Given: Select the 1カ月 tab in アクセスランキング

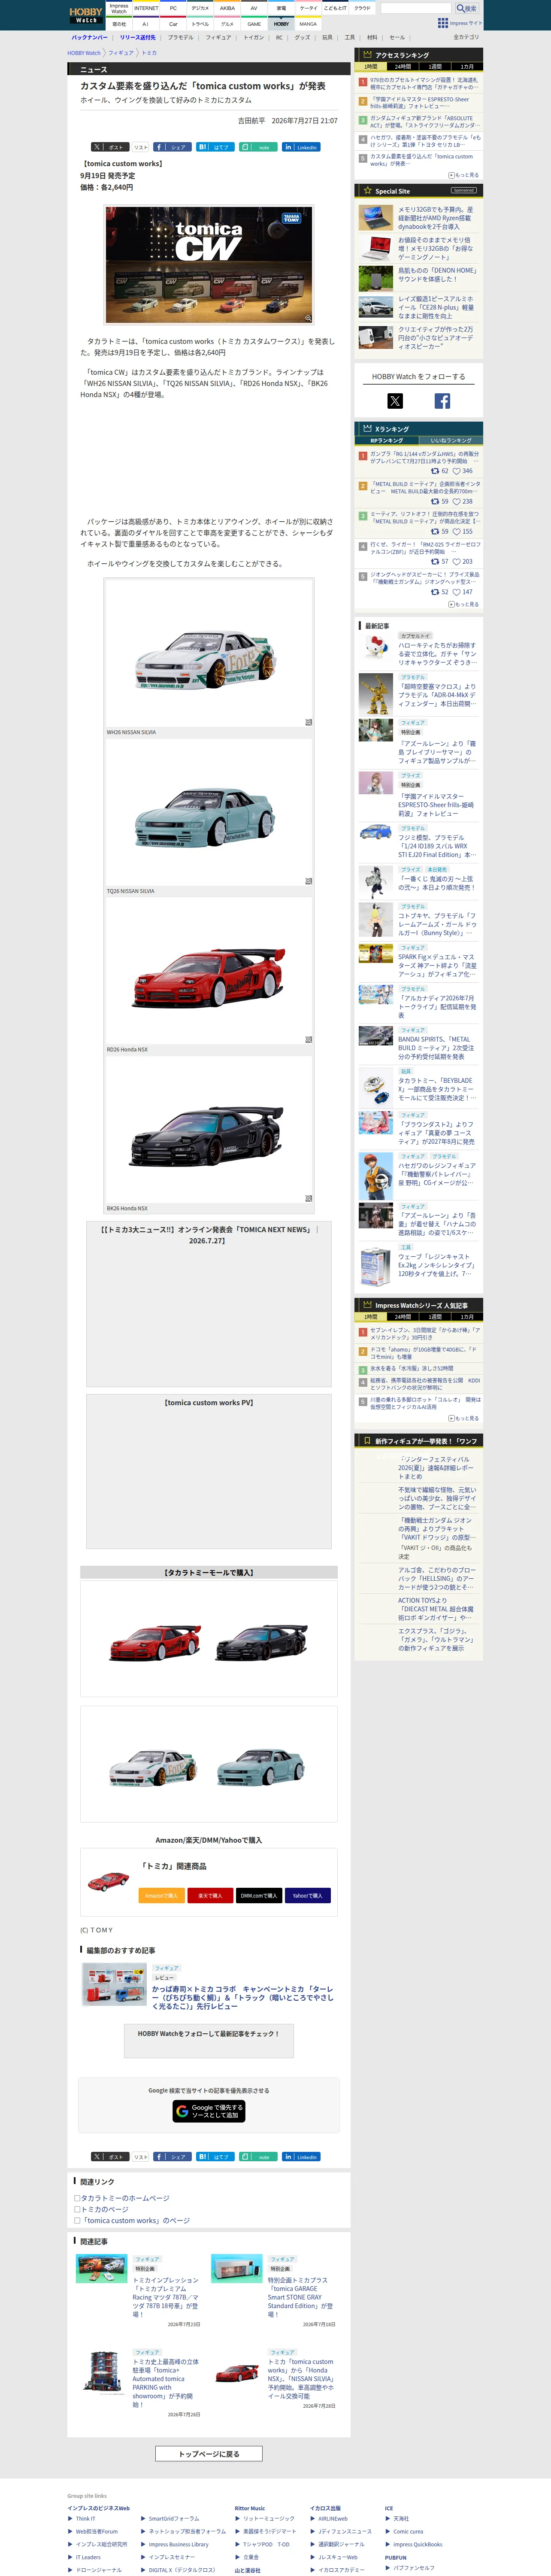Looking at the screenshot, I should (x=467, y=66).
